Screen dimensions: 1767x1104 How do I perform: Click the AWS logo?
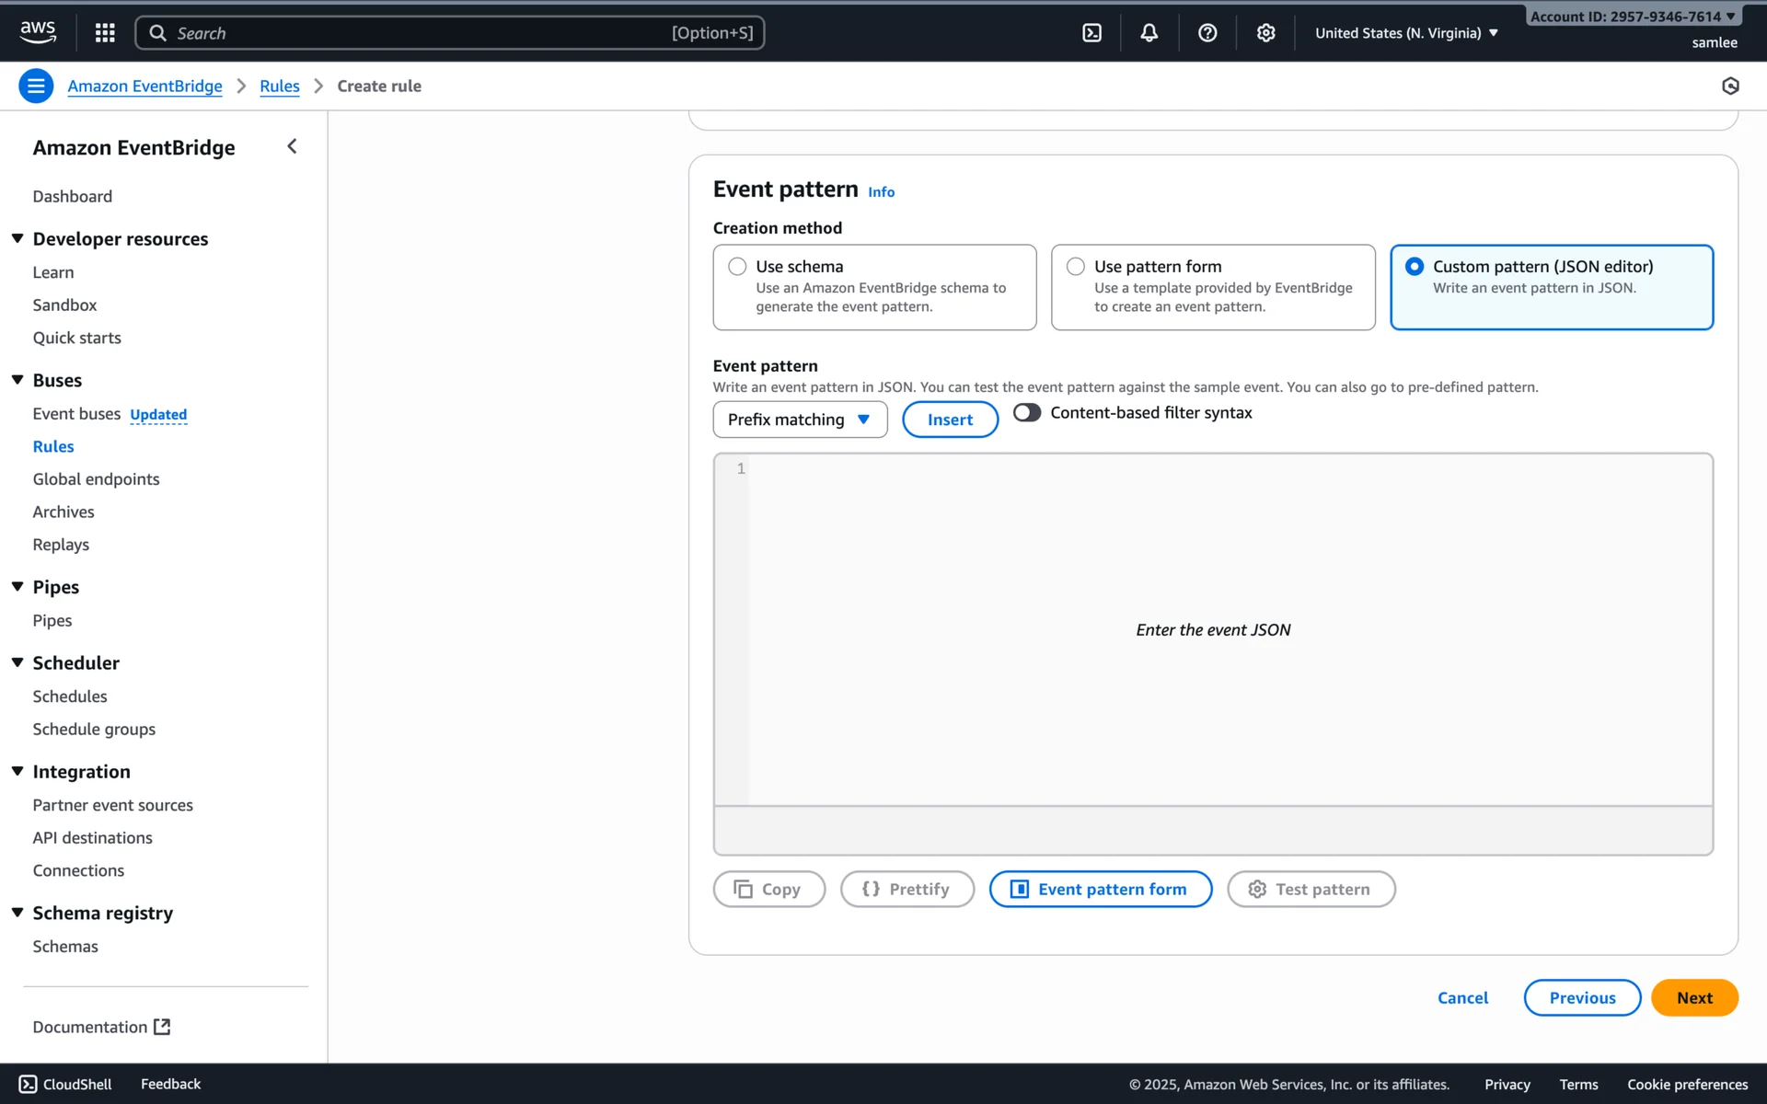tap(38, 32)
